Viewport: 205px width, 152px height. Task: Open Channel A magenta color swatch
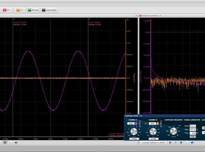pyautogui.click(x=136, y=123)
